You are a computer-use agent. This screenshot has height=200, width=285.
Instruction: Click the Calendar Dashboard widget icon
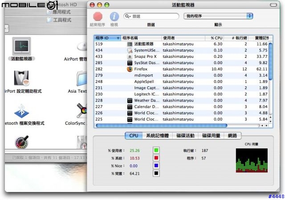click(x=130, y=107)
